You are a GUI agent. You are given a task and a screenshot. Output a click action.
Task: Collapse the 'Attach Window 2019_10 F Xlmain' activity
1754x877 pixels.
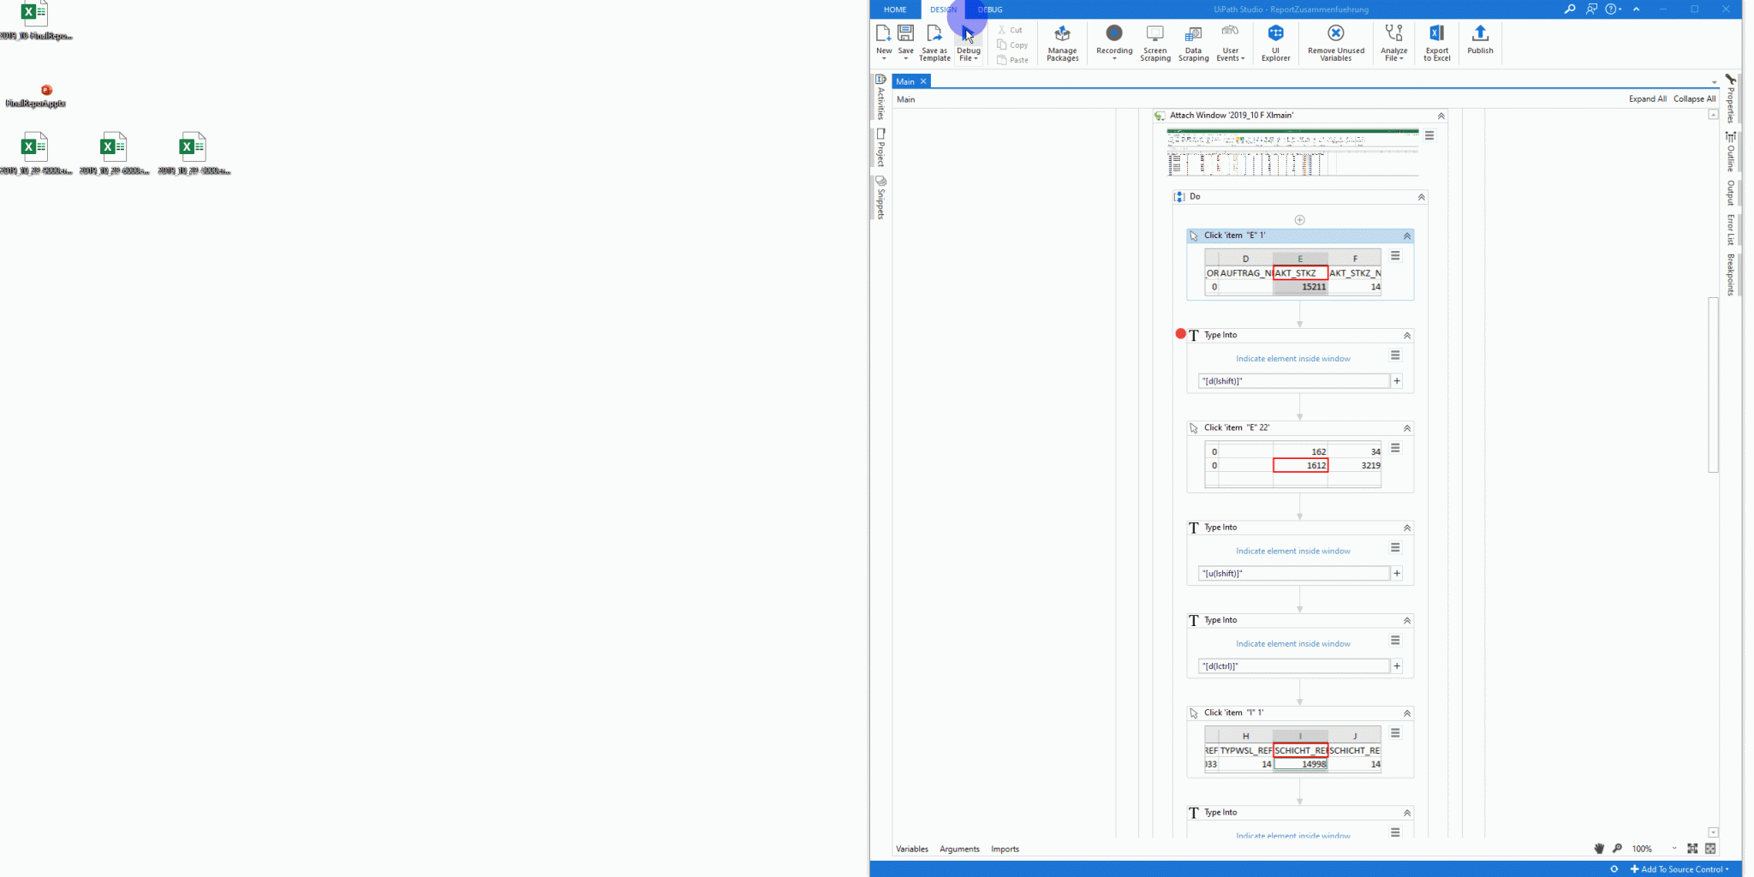pos(1441,116)
